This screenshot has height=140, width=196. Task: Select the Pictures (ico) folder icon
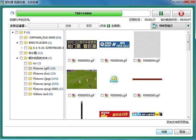pyautogui.click(x=30, y=73)
